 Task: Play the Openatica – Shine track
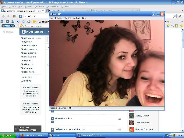[x=52, y=118]
